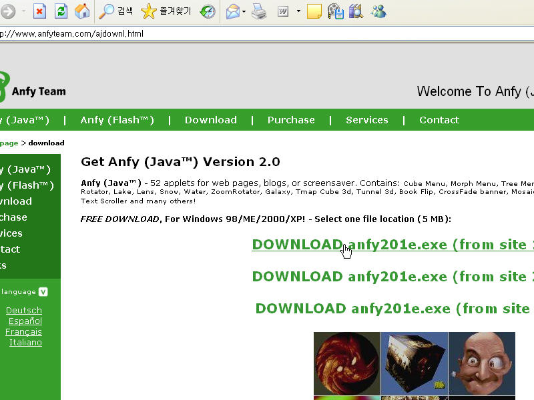Click the address bar URL field

(x=267, y=34)
